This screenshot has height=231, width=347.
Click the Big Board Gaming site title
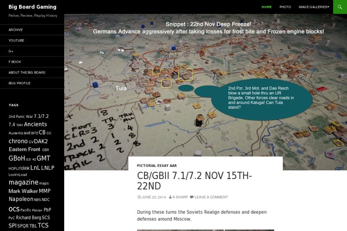click(x=32, y=7)
